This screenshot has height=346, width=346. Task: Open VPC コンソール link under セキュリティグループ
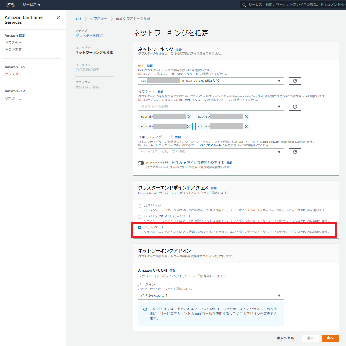tap(210, 145)
